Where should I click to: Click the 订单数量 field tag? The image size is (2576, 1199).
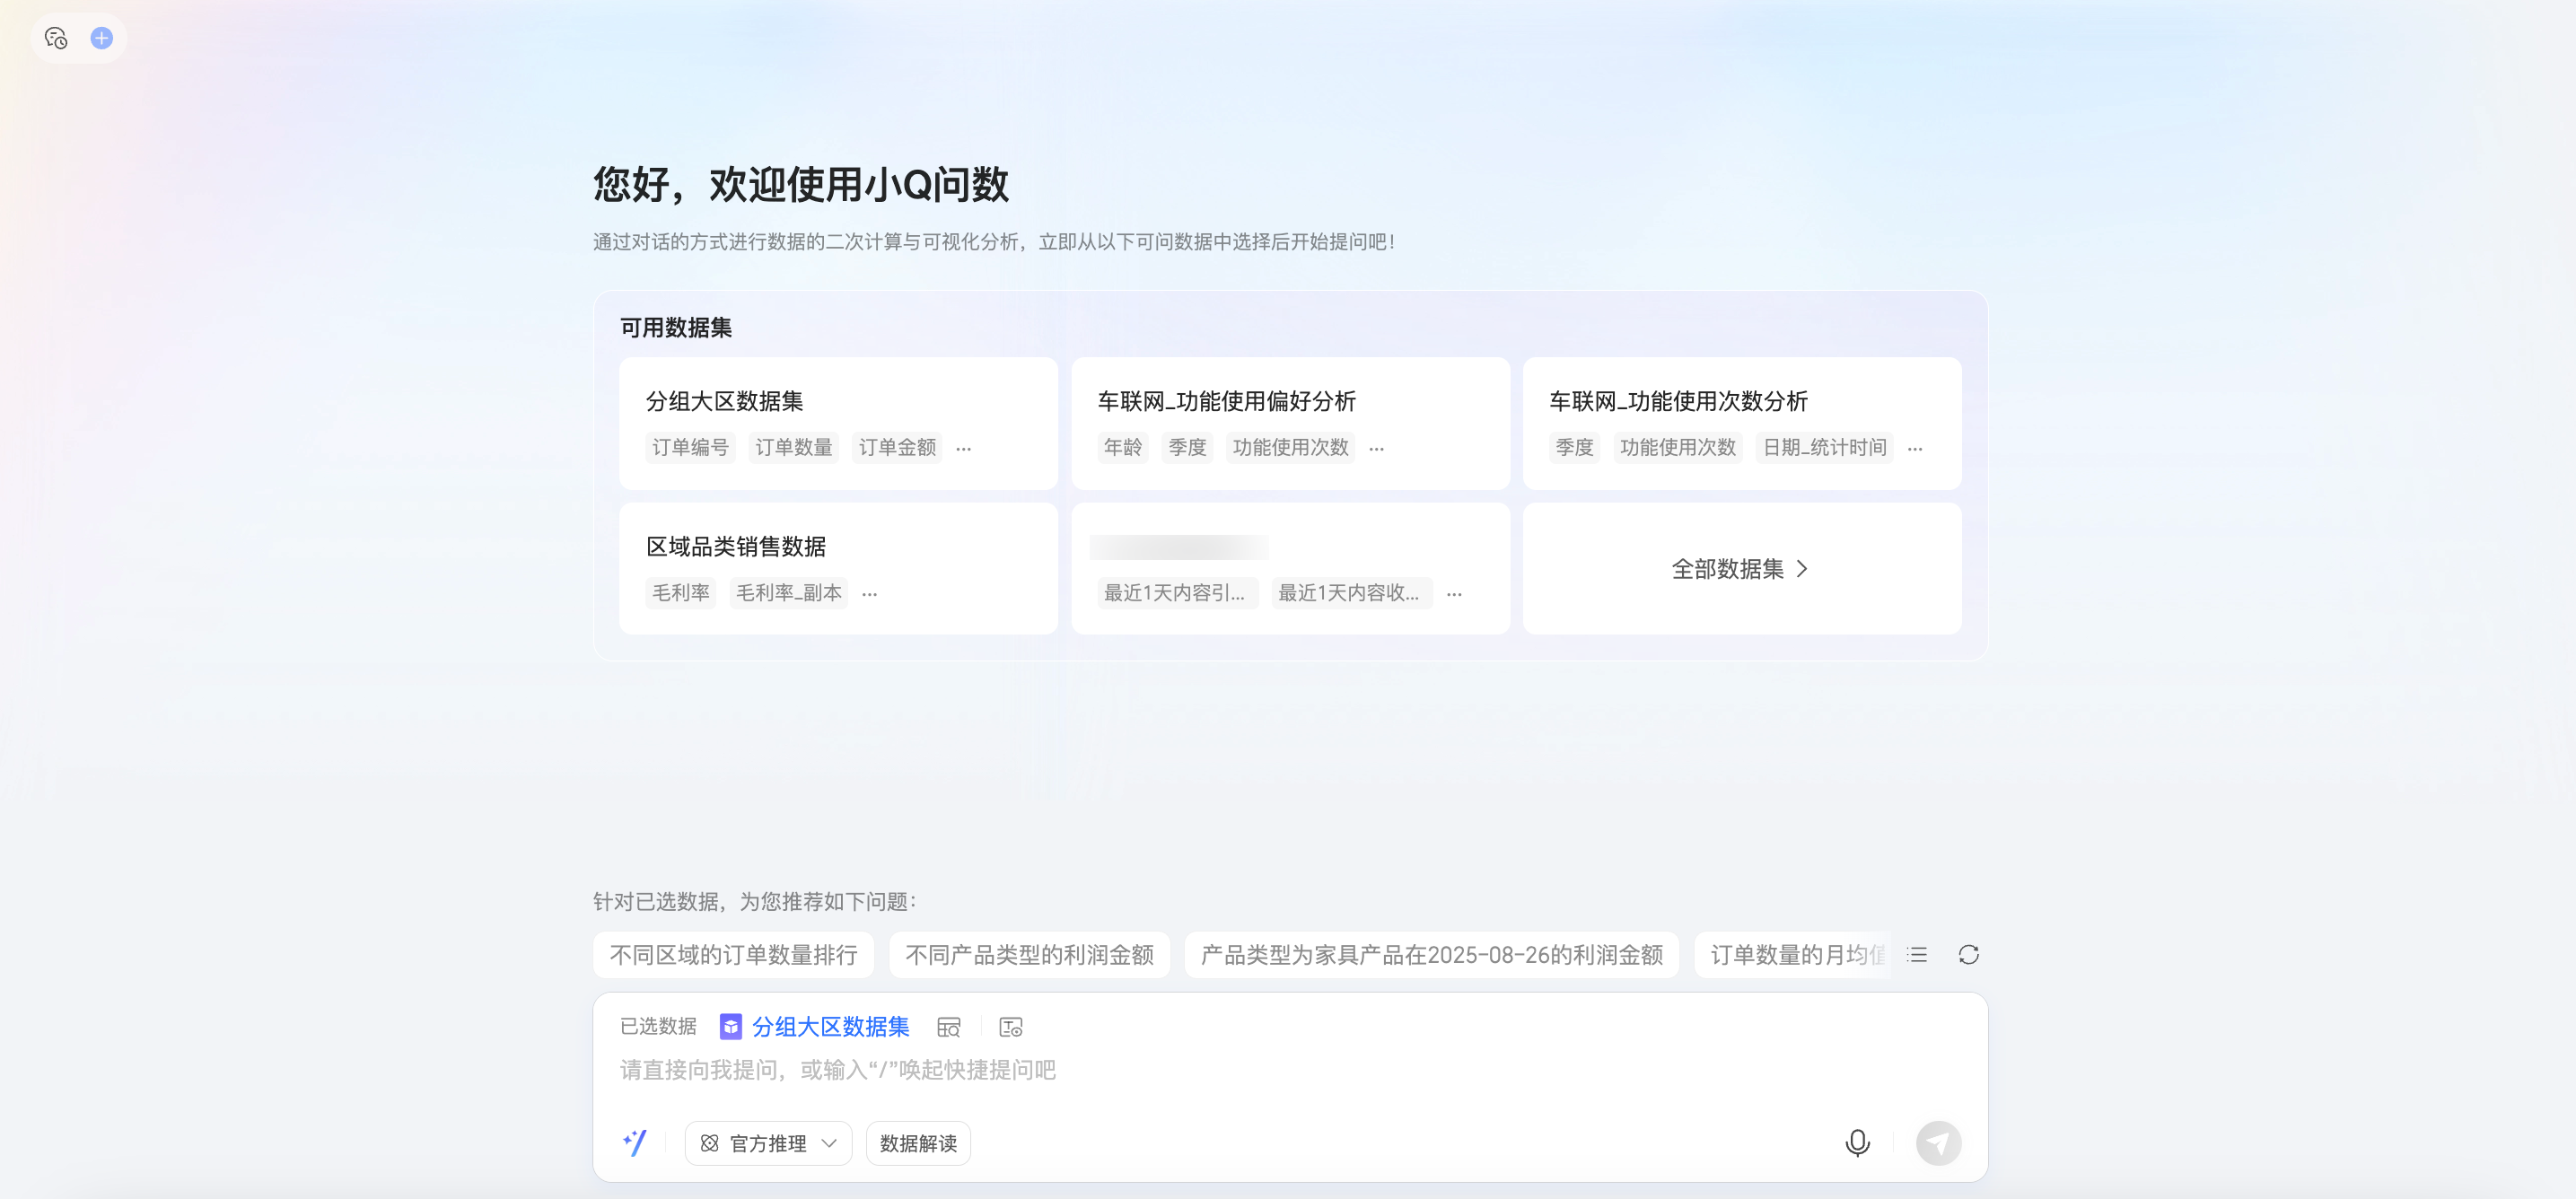coord(793,447)
